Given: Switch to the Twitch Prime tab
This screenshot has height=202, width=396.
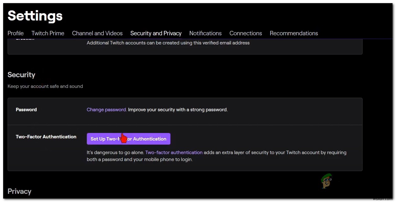Looking at the screenshot, I should 48,33.
